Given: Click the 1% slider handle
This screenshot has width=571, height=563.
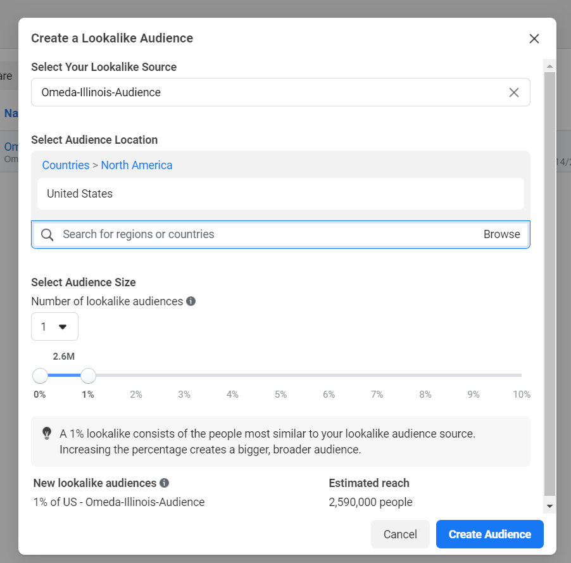Looking at the screenshot, I should click(x=89, y=376).
